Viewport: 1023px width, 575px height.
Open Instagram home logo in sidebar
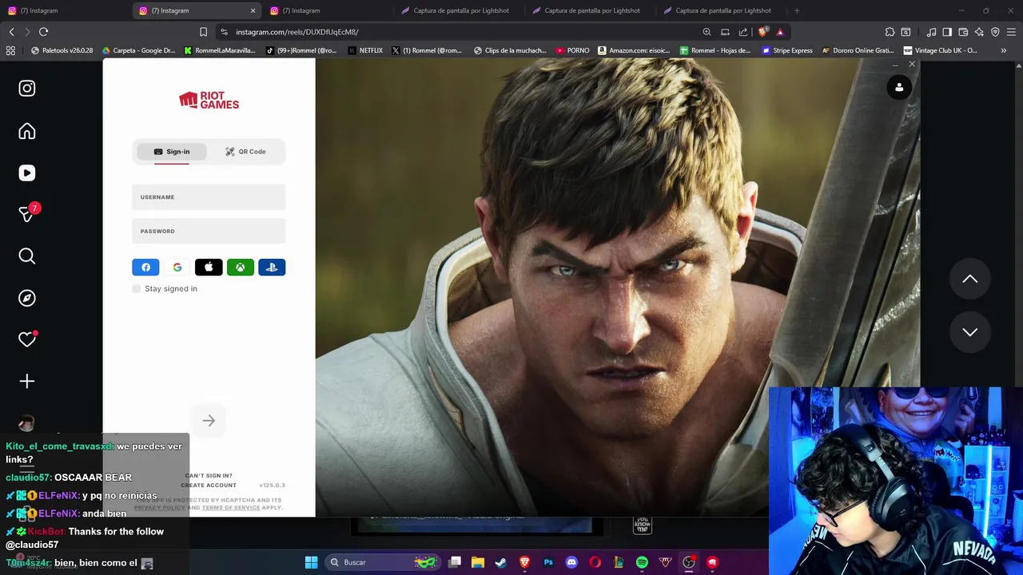point(27,88)
